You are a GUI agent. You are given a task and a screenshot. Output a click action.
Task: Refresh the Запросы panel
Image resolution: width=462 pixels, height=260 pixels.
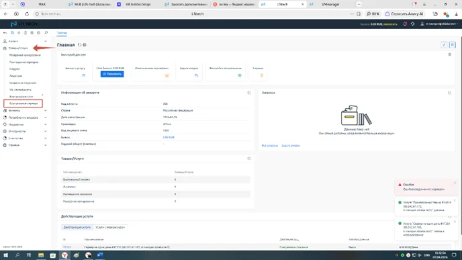pos(450,93)
